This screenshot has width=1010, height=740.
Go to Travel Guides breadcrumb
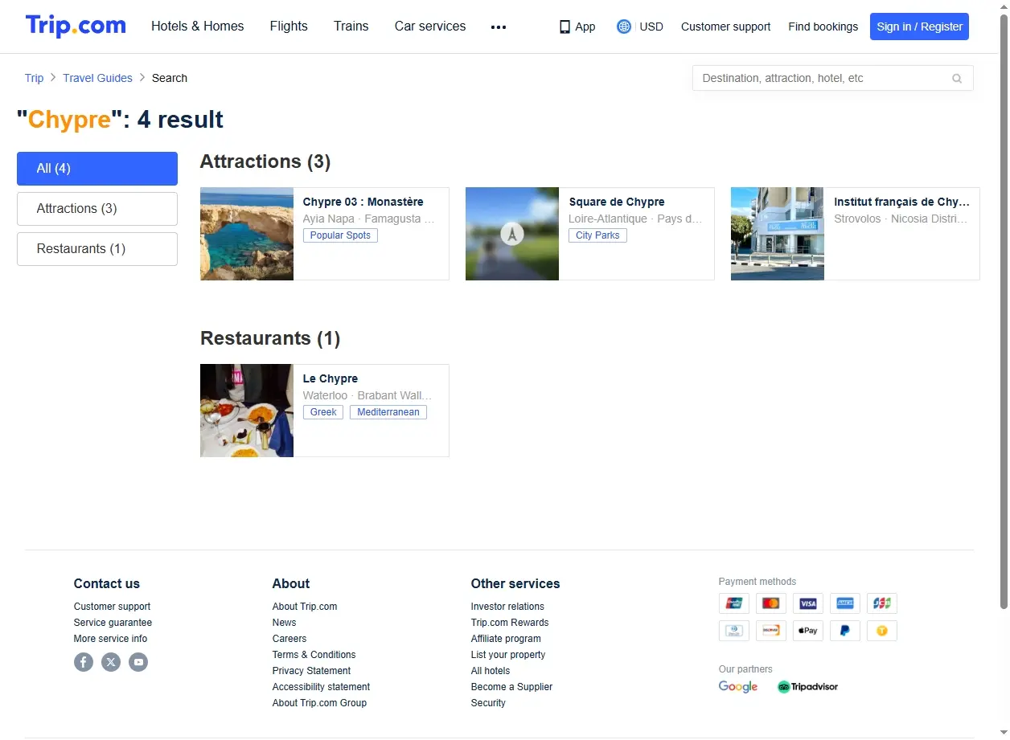pos(97,78)
